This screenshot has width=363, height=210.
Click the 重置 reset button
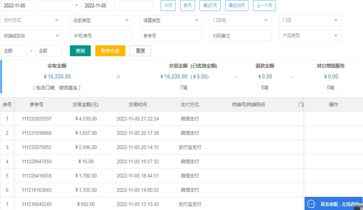[x=140, y=51]
